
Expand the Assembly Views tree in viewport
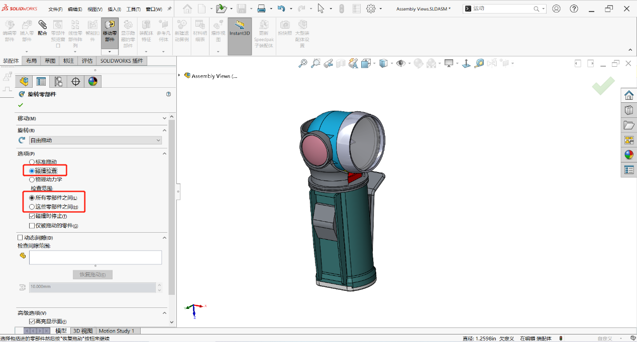tap(179, 76)
